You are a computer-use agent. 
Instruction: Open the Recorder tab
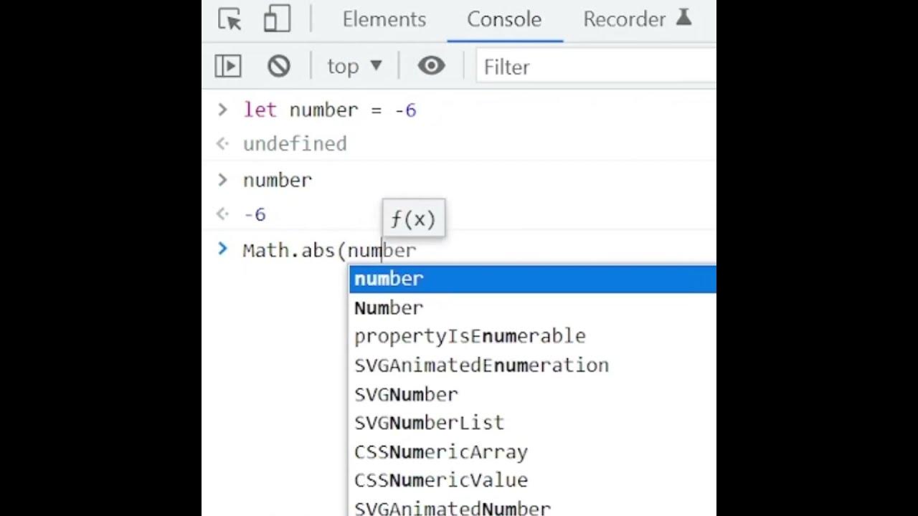624,19
